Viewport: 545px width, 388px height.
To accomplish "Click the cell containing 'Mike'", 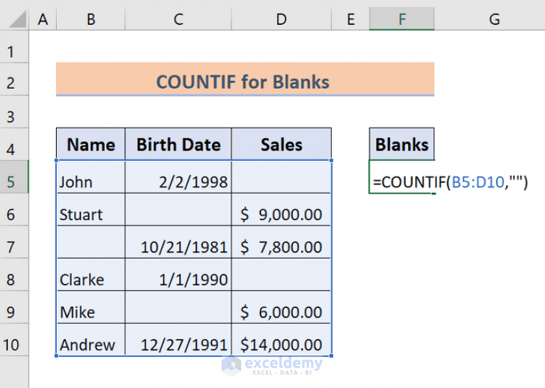I will 91,307.
